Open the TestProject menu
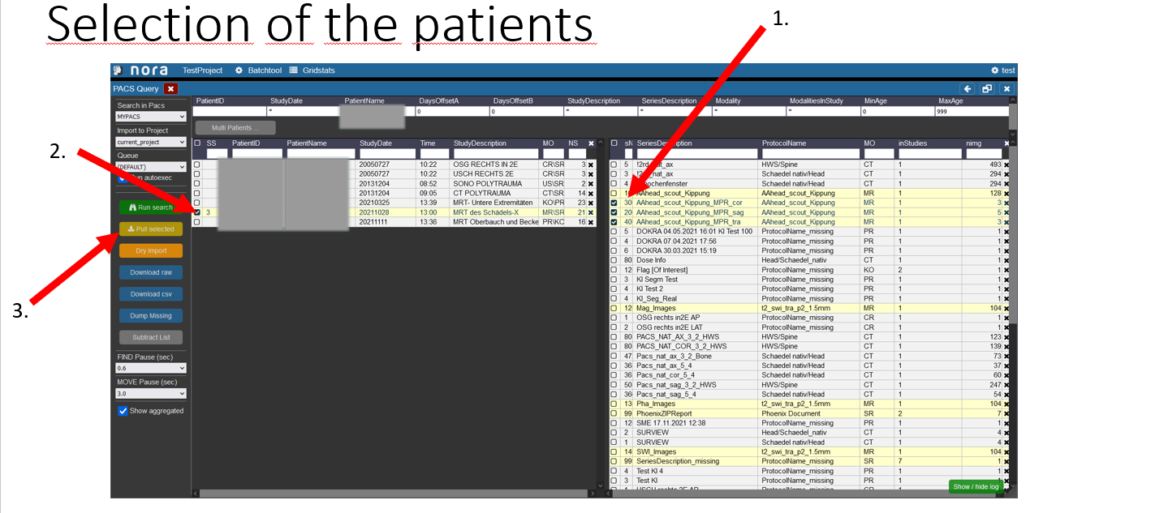Screen dimensions: 1168x513 coord(203,71)
